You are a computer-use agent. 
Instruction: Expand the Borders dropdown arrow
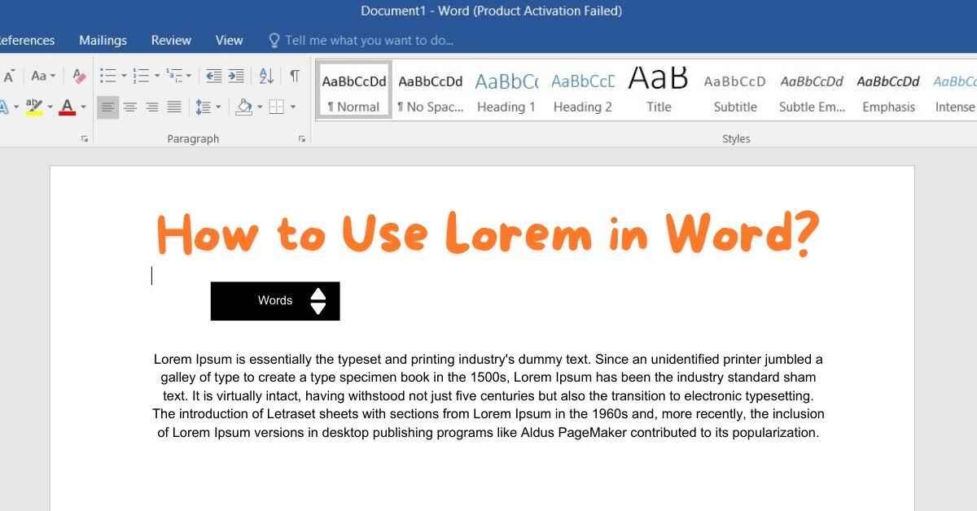293,107
